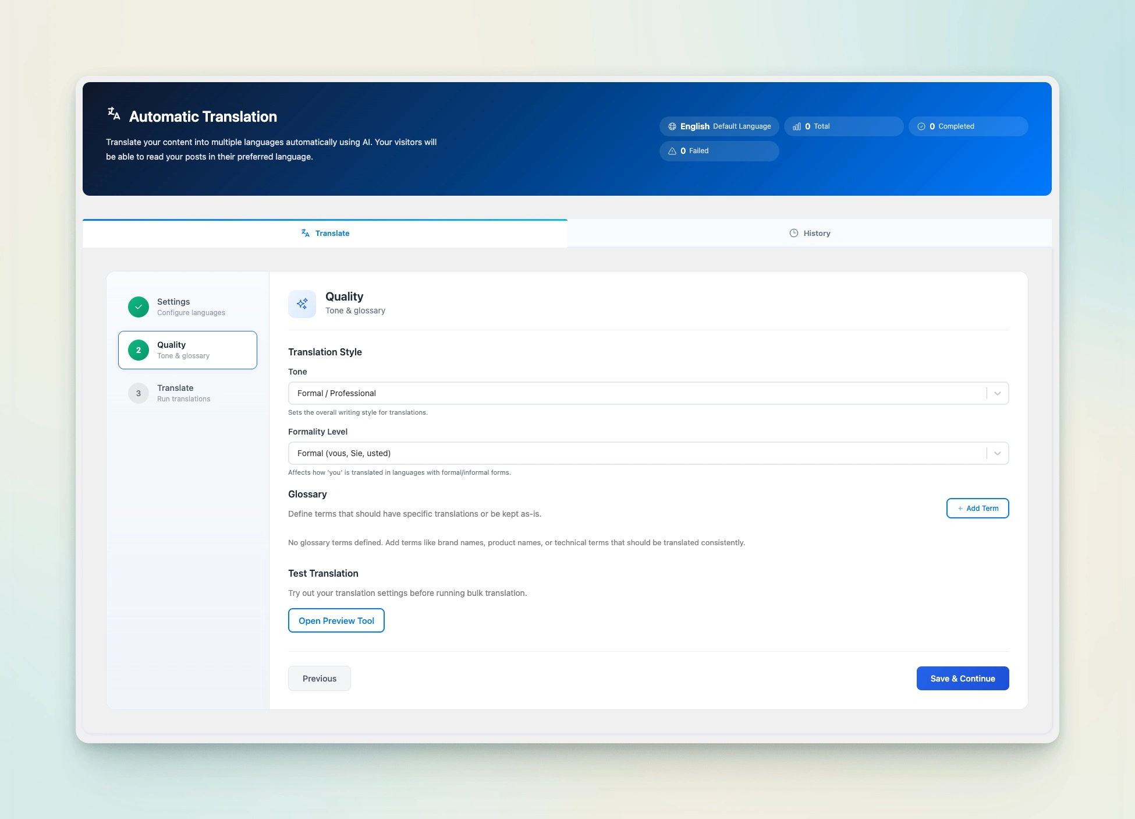Switch to the Translate tab
The height and width of the screenshot is (819, 1135).
click(325, 233)
